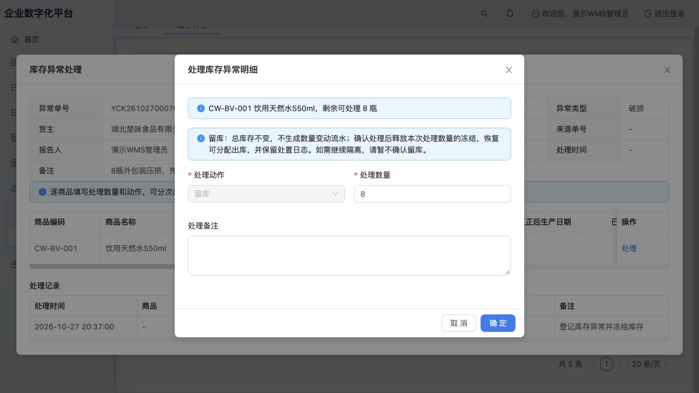Close the 库存异常处理 dialog behind

(x=667, y=70)
